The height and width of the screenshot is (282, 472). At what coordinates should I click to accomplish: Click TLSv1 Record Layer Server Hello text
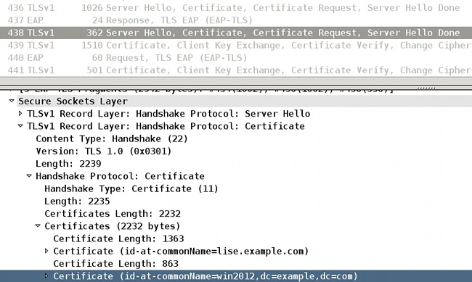coord(168,113)
